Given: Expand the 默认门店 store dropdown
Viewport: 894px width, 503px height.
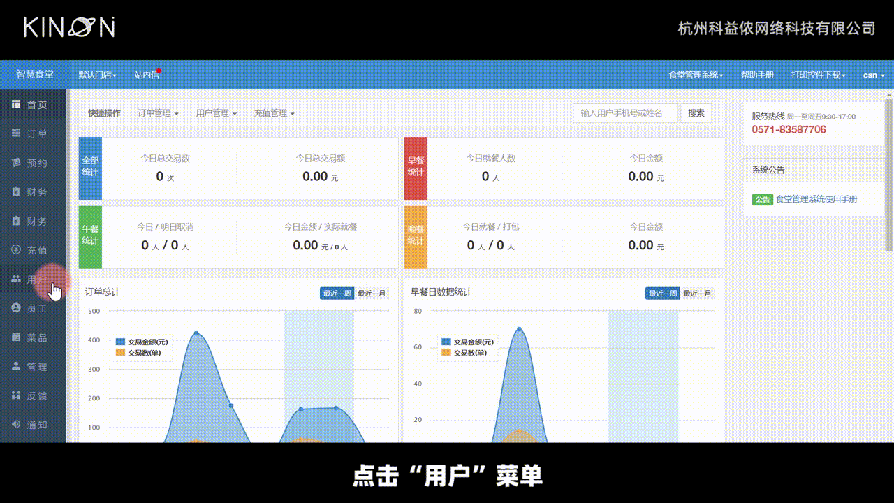Looking at the screenshot, I should (98, 75).
